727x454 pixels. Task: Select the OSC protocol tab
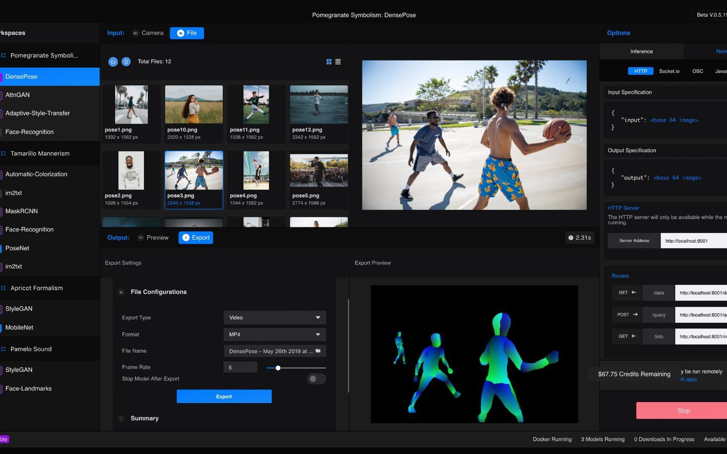pos(697,71)
